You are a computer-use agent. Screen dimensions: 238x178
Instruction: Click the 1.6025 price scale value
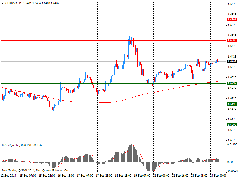[232, 140]
